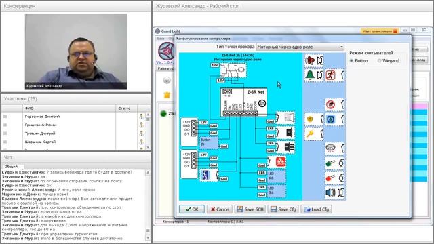This screenshot has height=244, width=434.
Task: Pick the blue loudspeaker palette element
Action: click(334, 192)
